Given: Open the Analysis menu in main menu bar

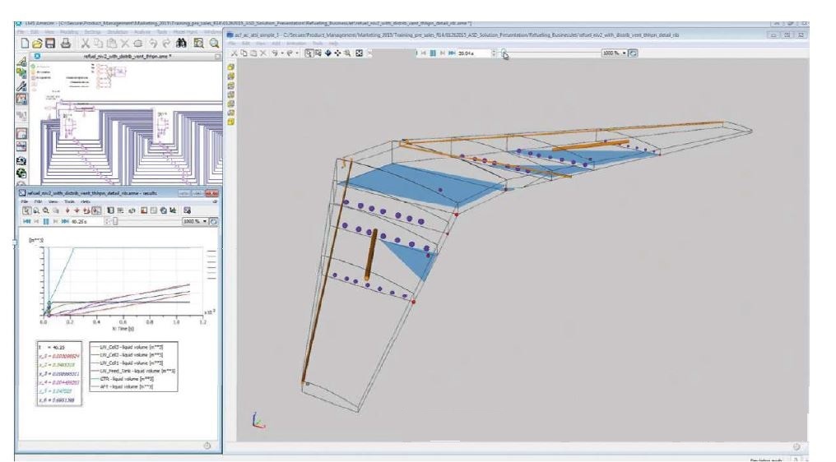Looking at the screenshot, I should pyautogui.click(x=142, y=32).
